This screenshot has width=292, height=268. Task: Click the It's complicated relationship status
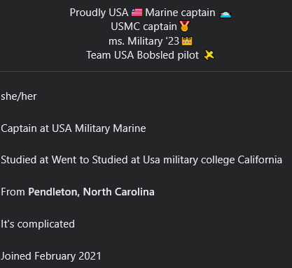coord(38,224)
